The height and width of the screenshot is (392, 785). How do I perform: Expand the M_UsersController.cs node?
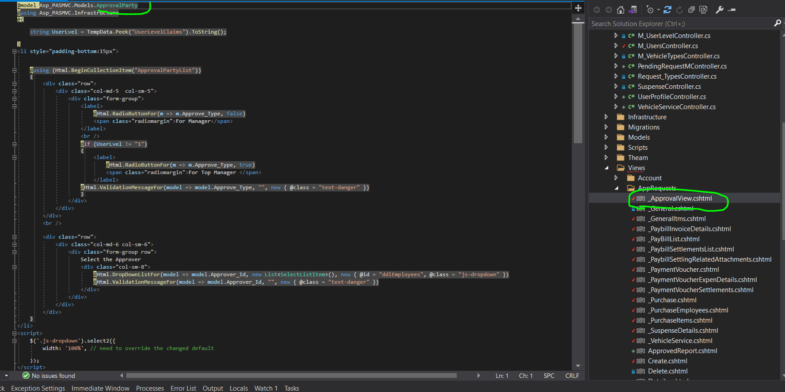[616, 46]
